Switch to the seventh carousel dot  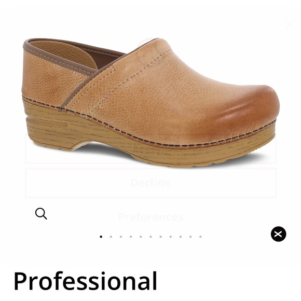(x=161, y=237)
